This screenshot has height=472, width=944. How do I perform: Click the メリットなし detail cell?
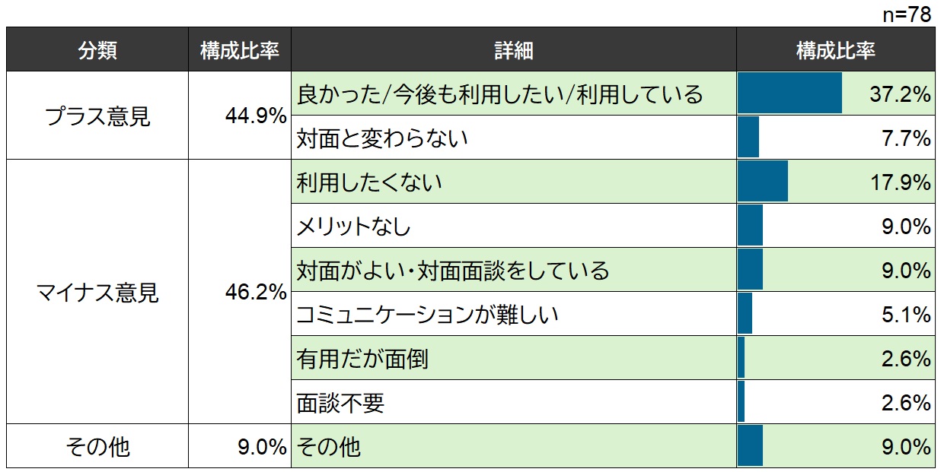pos(353,226)
